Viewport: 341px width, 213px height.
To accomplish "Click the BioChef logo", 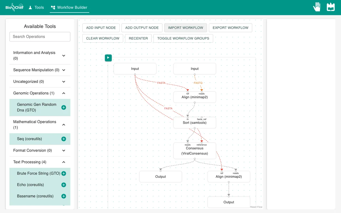I will pos(14,7).
